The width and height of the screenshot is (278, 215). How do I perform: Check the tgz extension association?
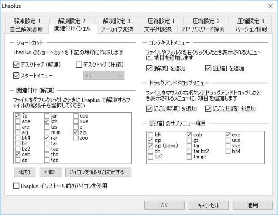[x=47, y=160]
